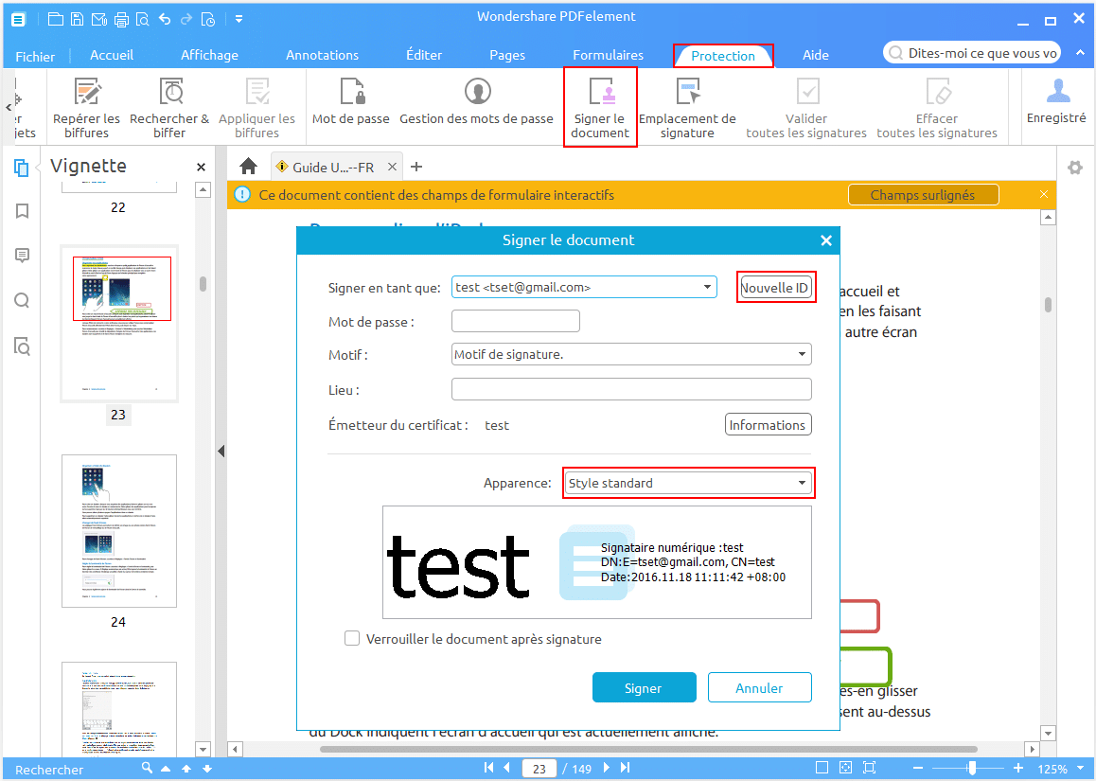Screen dimensions: 1096x781
Task: Zoom out with the minus button
Action: point(918,768)
